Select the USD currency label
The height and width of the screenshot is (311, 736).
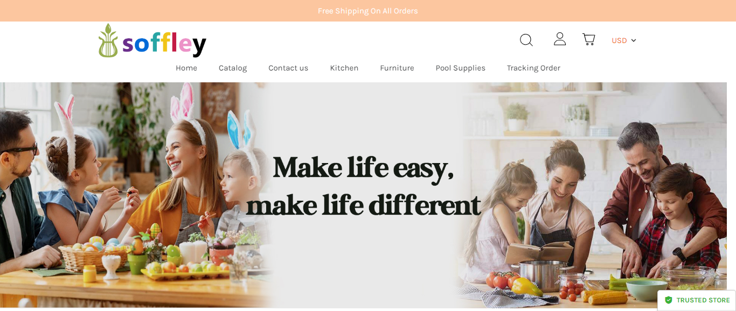619,40
